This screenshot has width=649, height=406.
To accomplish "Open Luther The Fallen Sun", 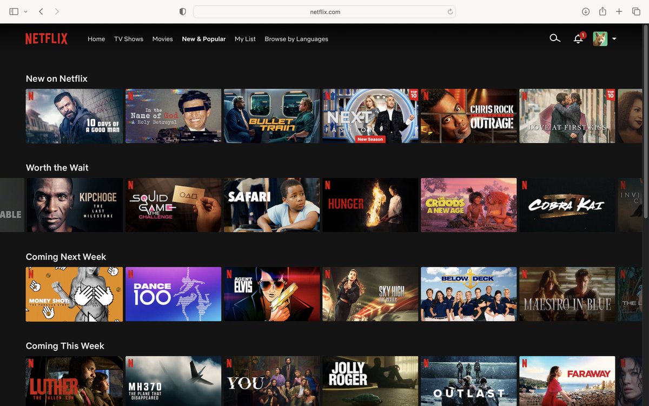I will [x=74, y=381].
